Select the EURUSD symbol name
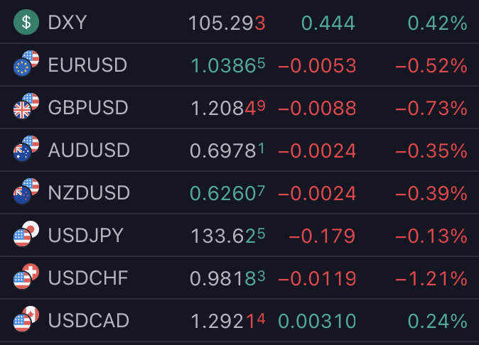This screenshot has width=479, height=345. click(87, 65)
